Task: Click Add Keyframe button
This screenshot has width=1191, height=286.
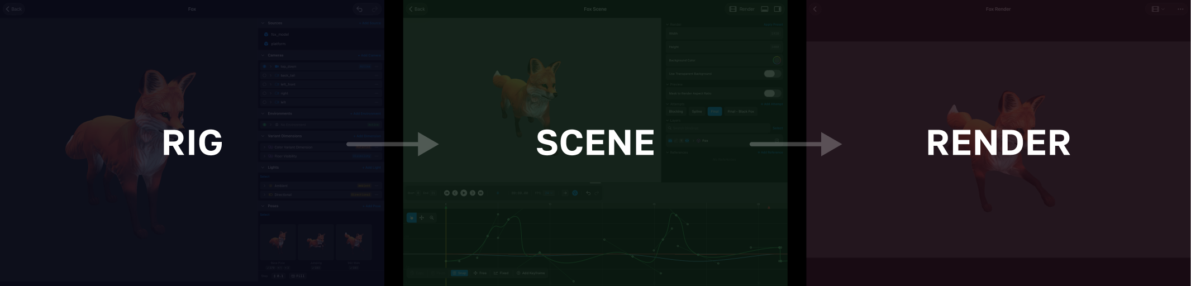Action: click(x=531, y=273)
